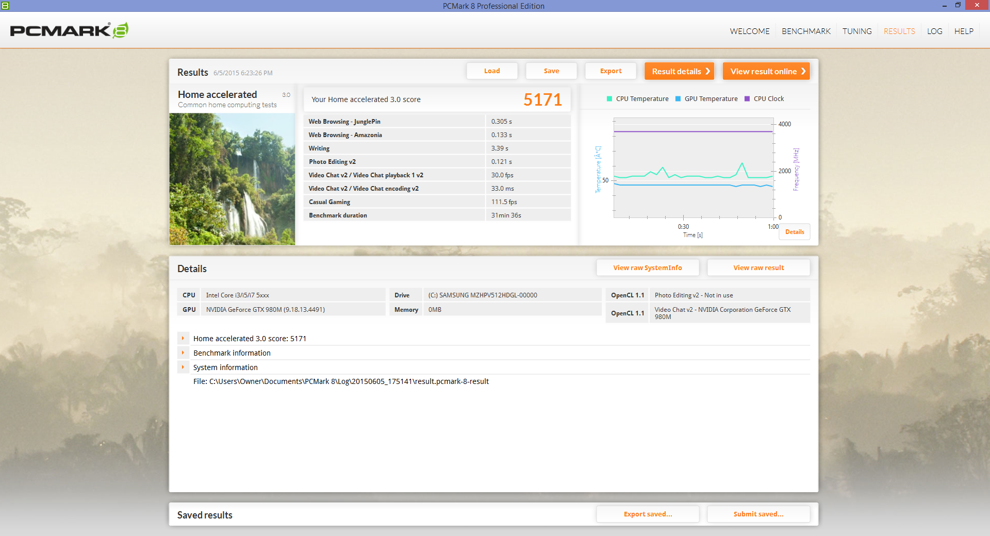Open the LOG tab
Image resolution: width=990 pixels, height=536 pixels.
pos(934,31)
